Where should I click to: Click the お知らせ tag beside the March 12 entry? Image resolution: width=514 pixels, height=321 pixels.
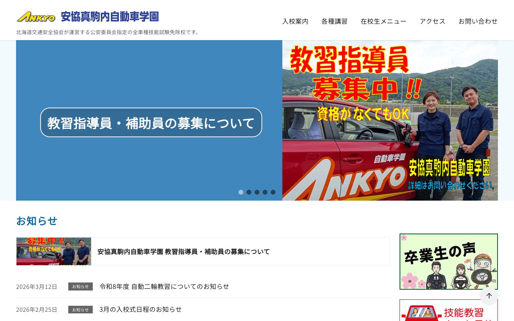80,286
